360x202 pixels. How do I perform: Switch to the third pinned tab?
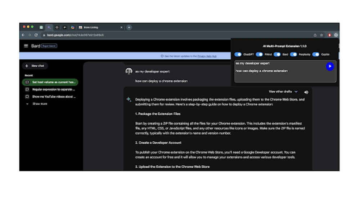coord(57,28)
